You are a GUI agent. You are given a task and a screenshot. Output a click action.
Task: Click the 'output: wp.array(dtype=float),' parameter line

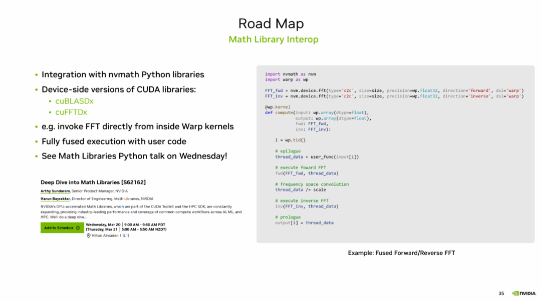pos(333,118)
